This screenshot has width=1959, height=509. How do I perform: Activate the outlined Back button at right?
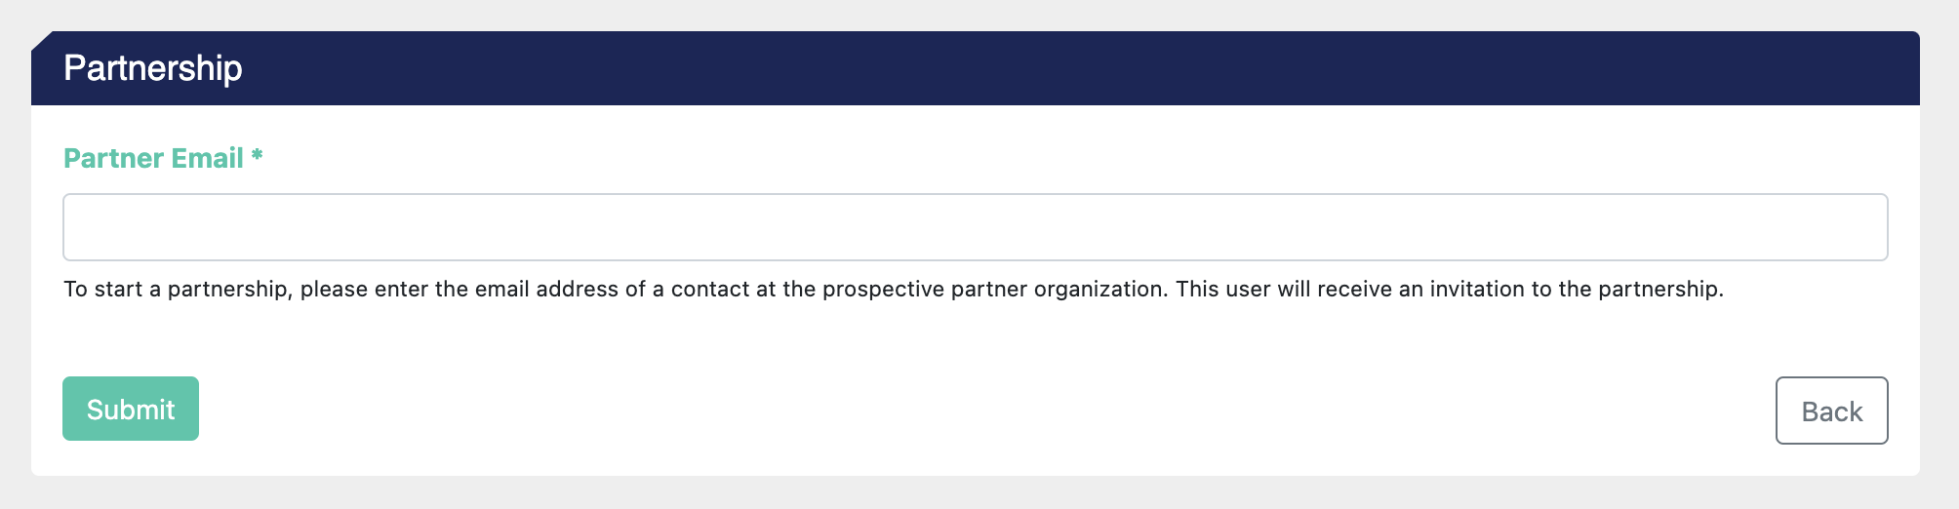[x=1831, y=411]
